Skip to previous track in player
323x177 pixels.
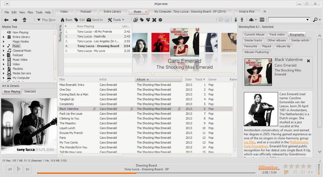[10, 170]
